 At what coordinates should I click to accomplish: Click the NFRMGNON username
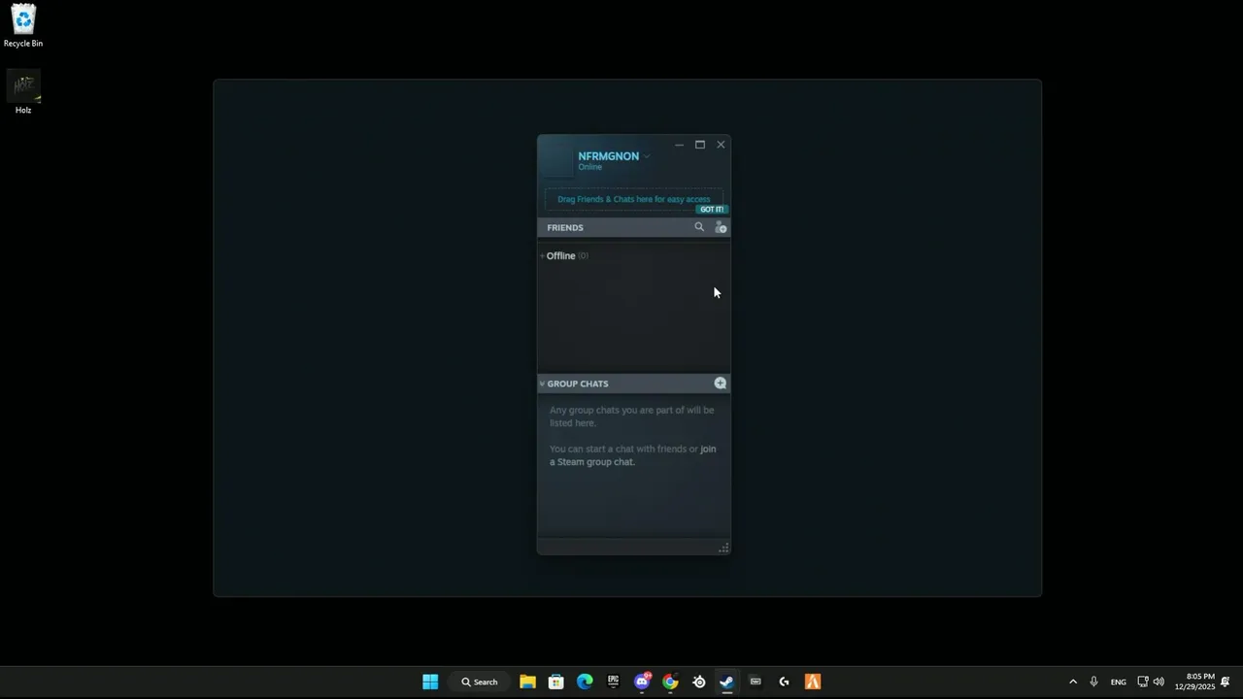608,156
